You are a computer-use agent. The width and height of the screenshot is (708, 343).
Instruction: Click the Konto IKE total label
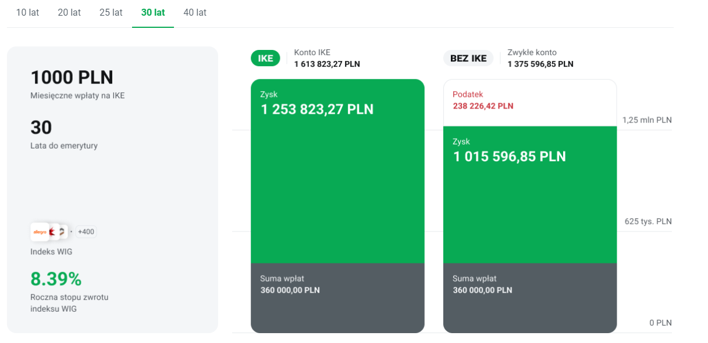326,59
